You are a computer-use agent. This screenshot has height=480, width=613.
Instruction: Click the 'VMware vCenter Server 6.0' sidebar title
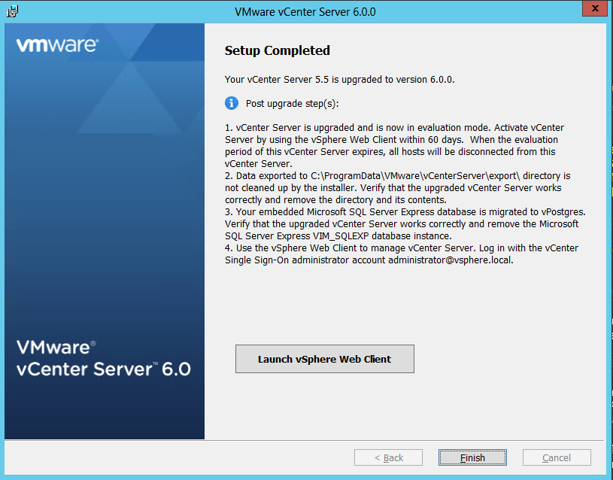click(x=104, y=358)
